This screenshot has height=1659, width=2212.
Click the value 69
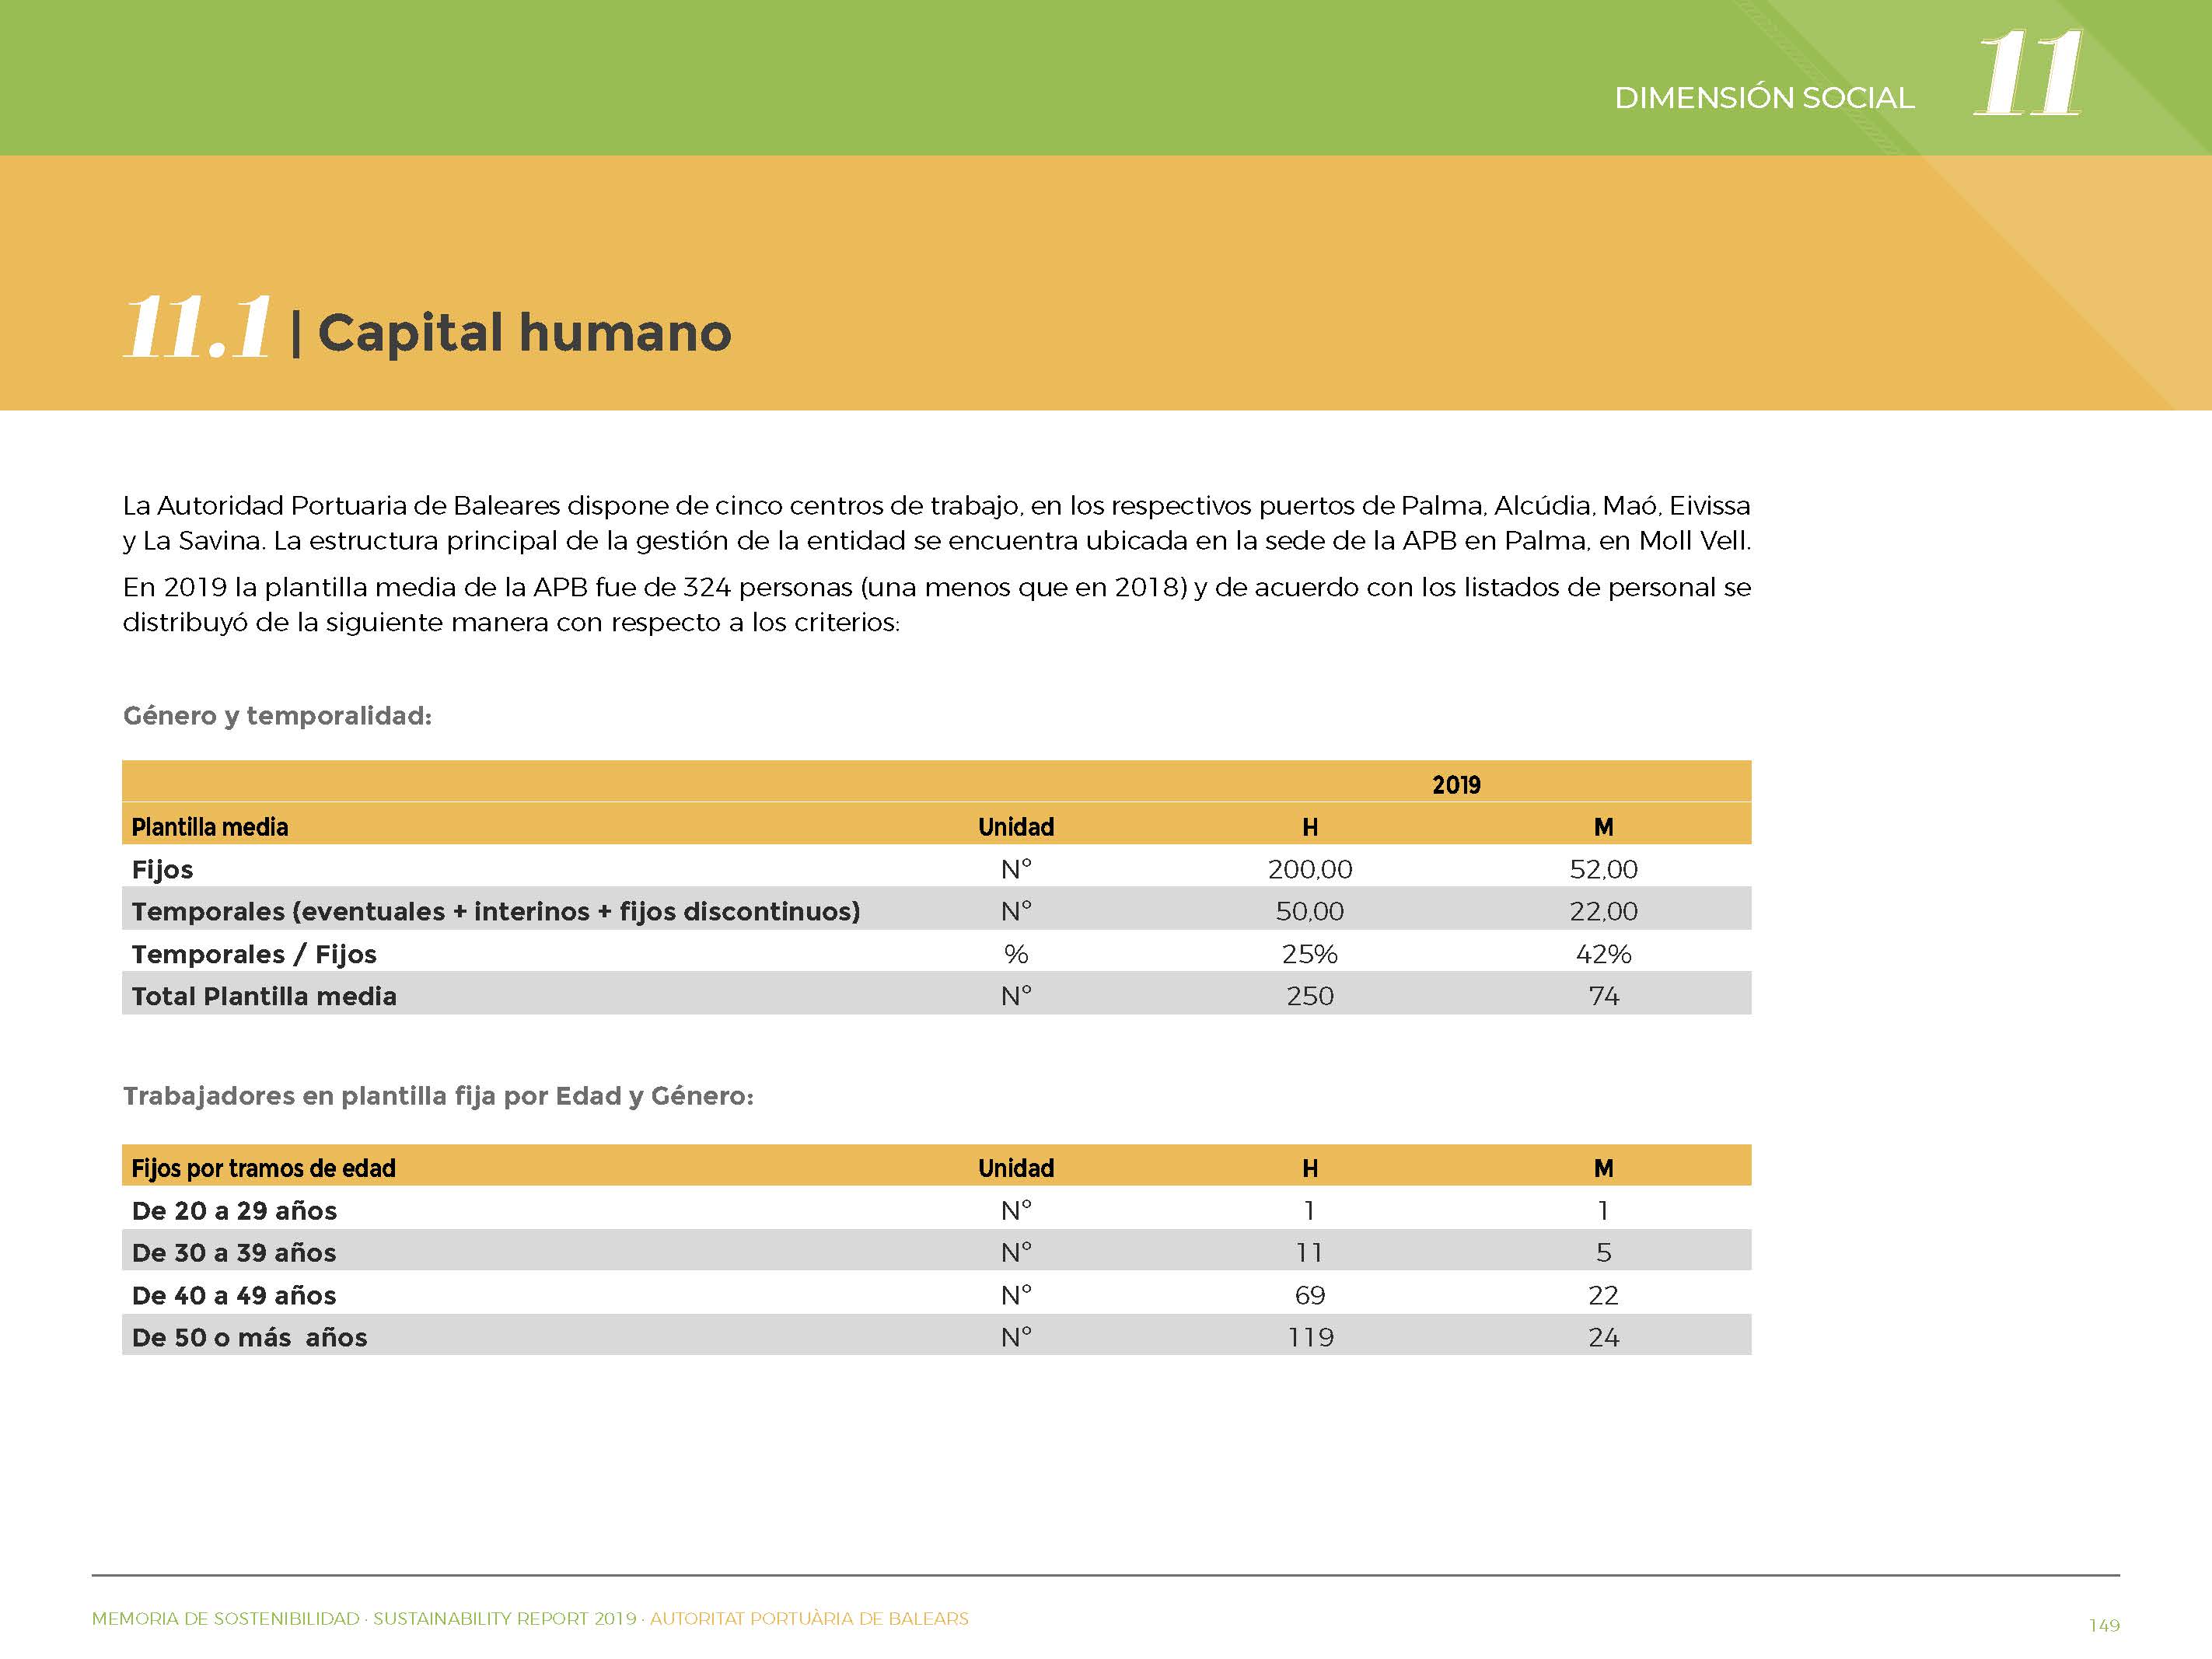click(x=1310, y=1296)
